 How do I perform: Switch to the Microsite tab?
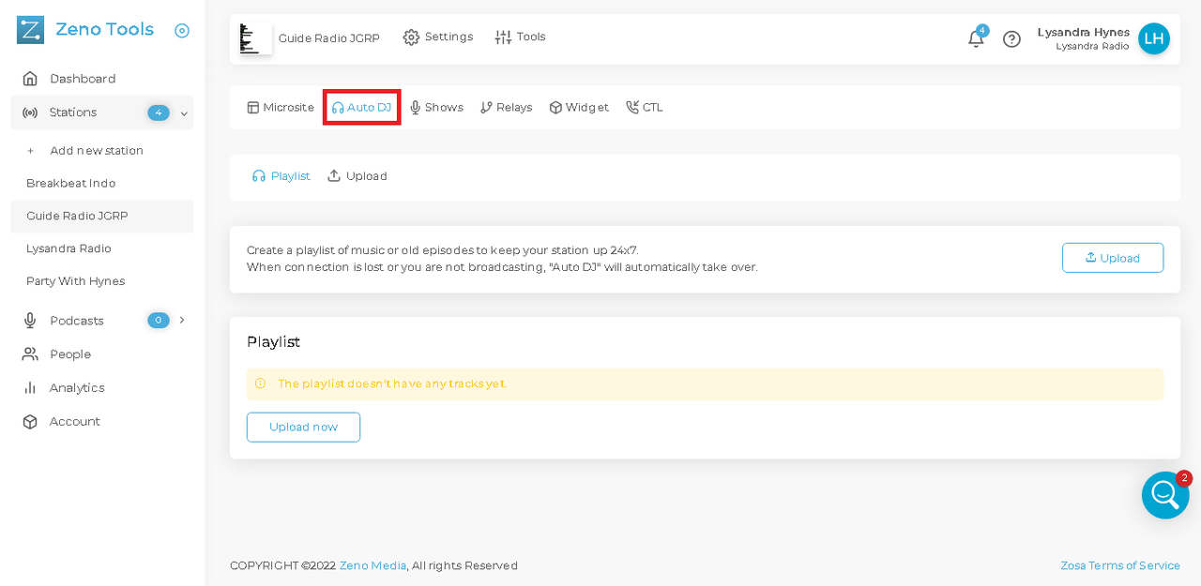tap(281, 108)
